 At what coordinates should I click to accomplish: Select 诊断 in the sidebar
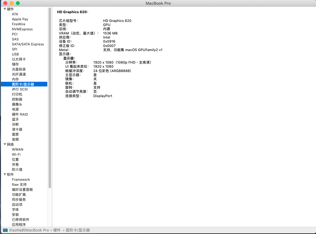tap(15, 124)
